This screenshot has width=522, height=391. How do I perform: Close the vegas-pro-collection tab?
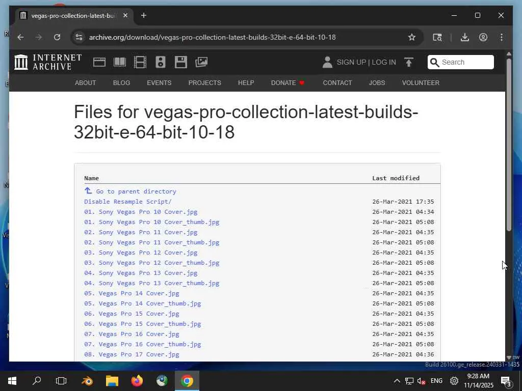point(125,15)
